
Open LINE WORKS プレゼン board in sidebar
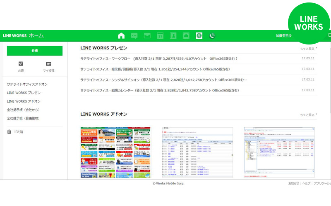24,93
